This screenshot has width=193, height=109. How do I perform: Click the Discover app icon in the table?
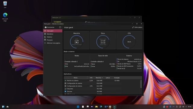click(65, 91)
